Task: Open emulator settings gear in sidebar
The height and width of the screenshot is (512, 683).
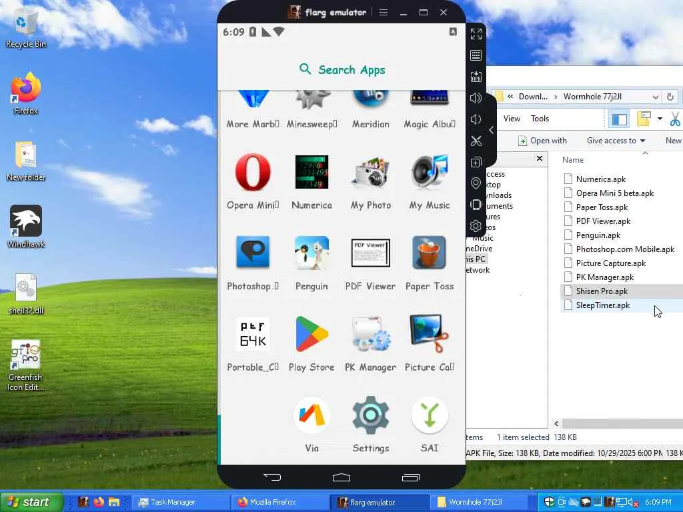Action: pos(476,226)
